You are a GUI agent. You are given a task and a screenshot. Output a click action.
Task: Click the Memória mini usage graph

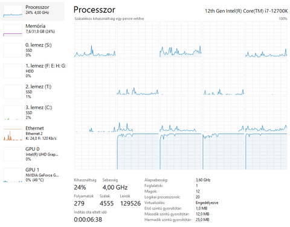(x=13, y=30)
